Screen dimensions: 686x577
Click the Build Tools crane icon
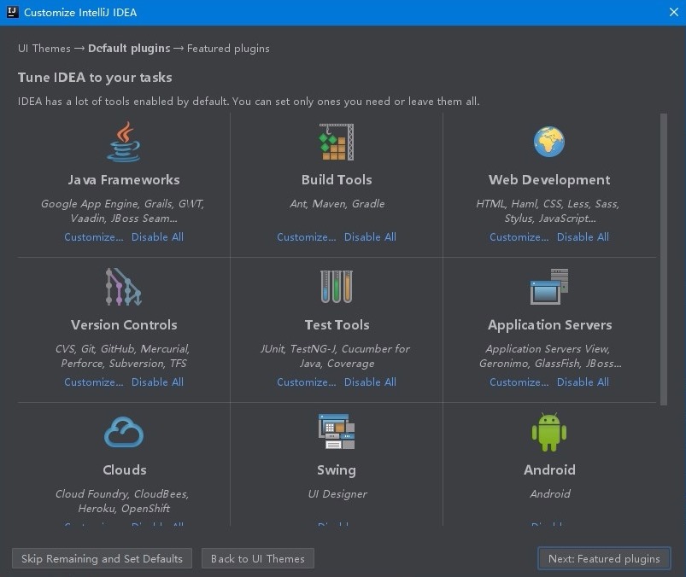pyautogui.click(x=337, y=143)
